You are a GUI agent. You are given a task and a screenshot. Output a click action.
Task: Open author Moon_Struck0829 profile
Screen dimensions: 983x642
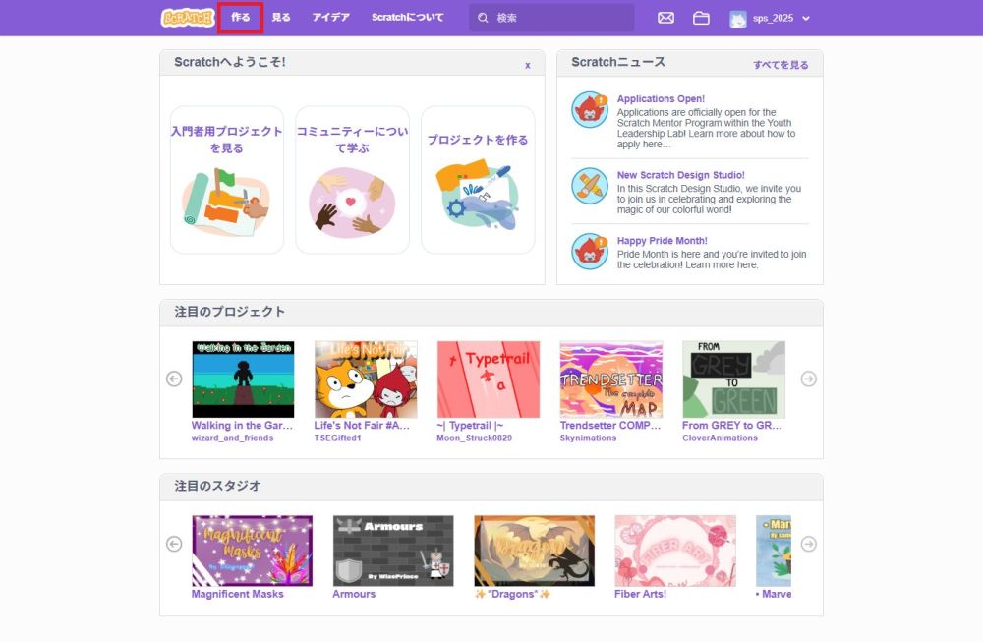[475, 438]
